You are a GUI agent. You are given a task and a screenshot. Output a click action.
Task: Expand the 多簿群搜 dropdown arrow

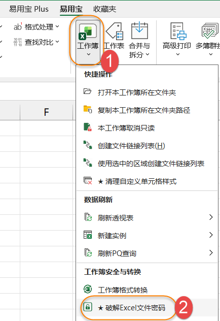click(211, 54)
